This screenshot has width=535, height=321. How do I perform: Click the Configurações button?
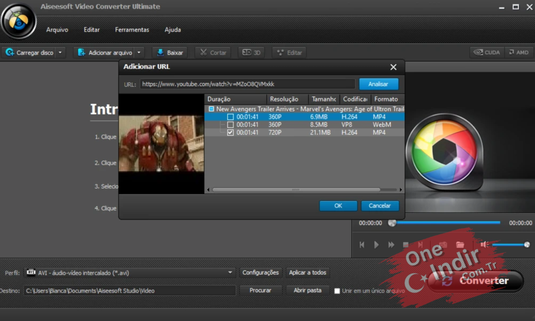click(260, 272)
